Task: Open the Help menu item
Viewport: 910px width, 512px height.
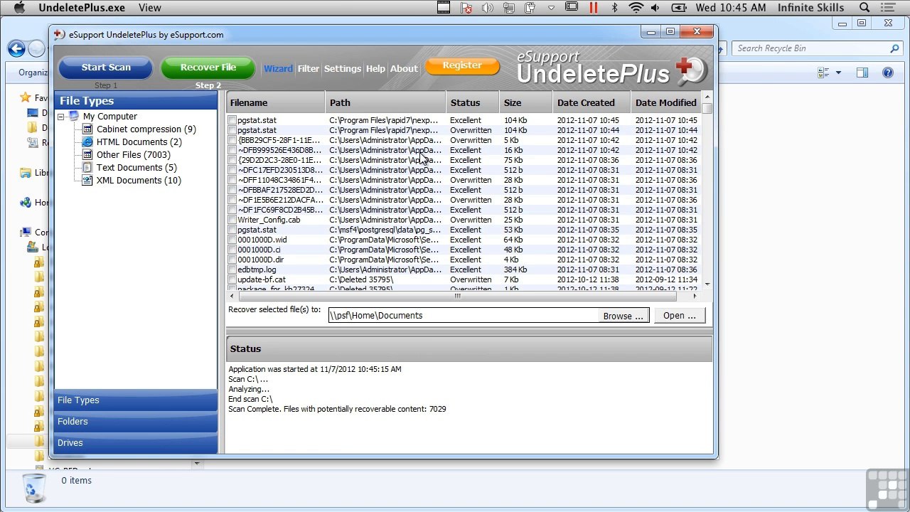Action: [375, 69]
